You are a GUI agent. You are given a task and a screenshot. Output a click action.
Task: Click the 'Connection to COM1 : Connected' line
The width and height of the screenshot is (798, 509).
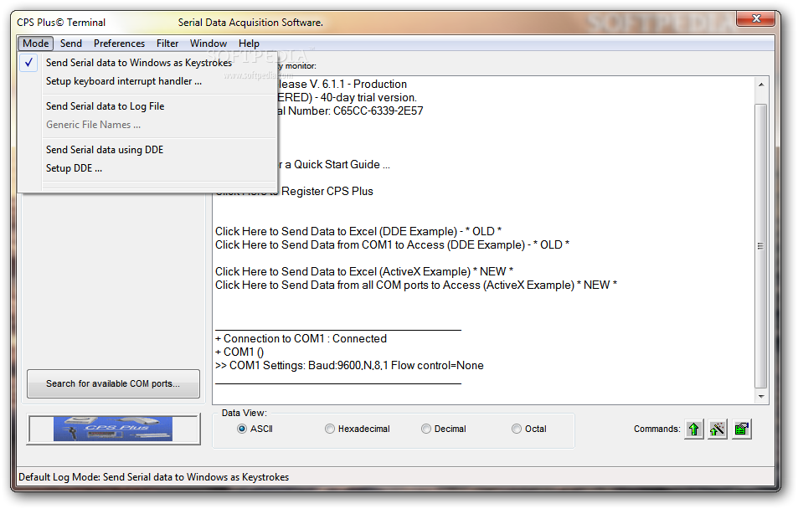(x=301, y=338)
